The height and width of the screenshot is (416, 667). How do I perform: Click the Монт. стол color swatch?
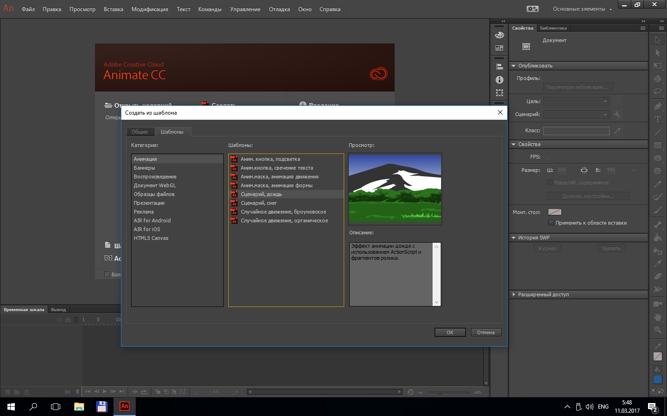point(554,212)
